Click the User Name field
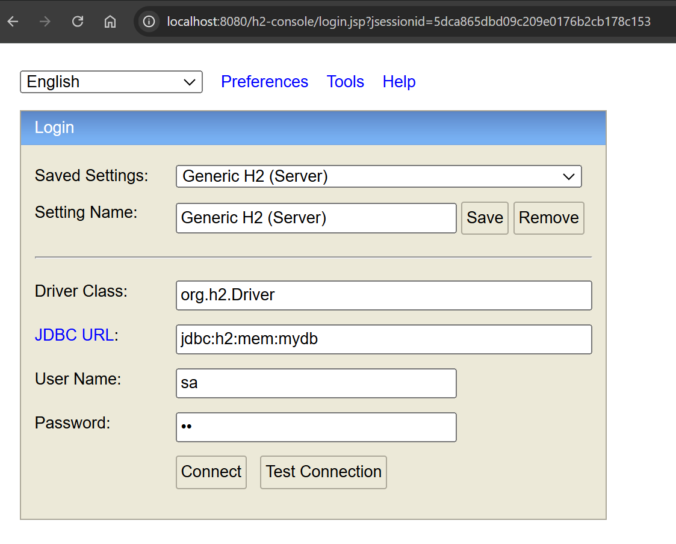 pyautogui.click(x=316, y=383)
